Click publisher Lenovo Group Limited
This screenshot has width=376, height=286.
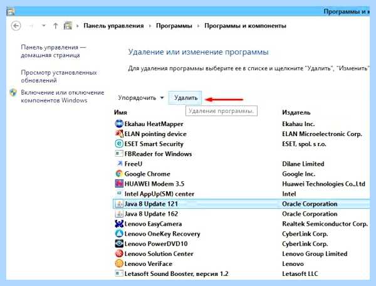click(315, 253)
